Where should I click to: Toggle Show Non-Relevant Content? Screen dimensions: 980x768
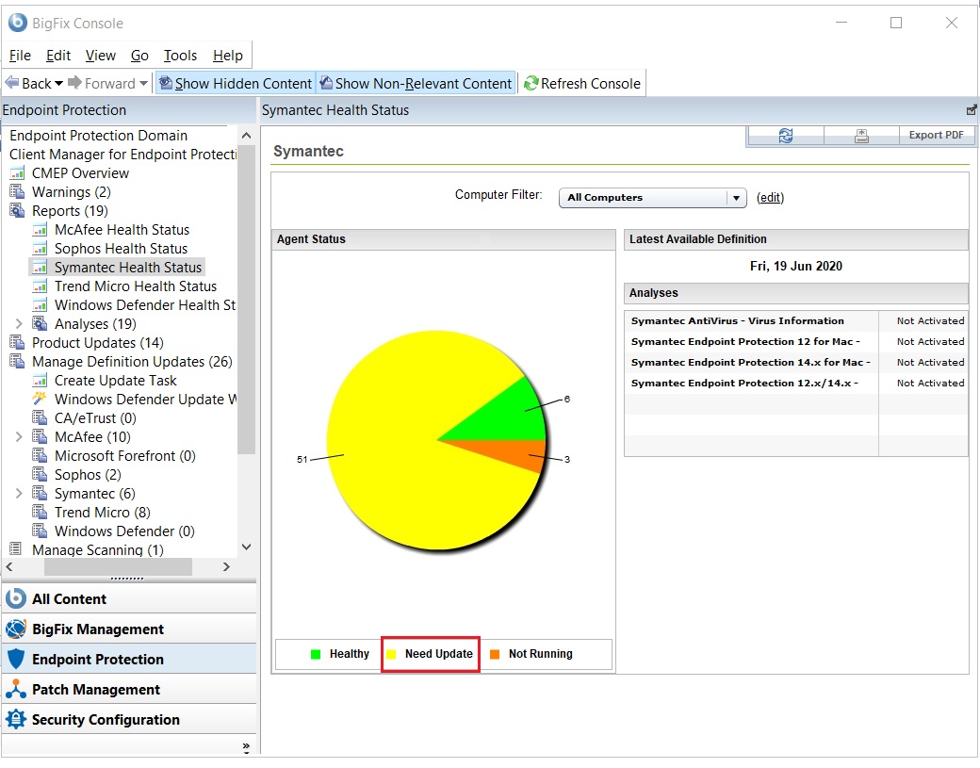[x=416, y=84]
